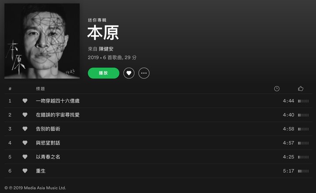Click the clock duration column icon

pos(276,89)
